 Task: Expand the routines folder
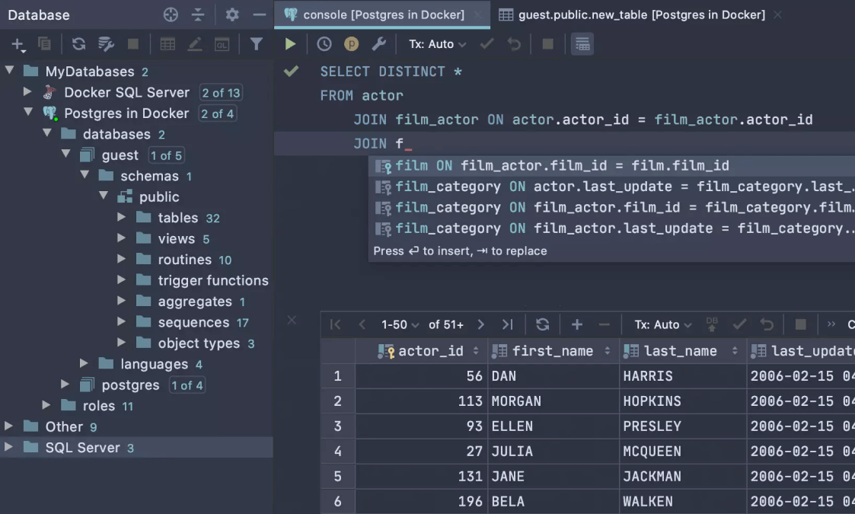pos(122,259)
